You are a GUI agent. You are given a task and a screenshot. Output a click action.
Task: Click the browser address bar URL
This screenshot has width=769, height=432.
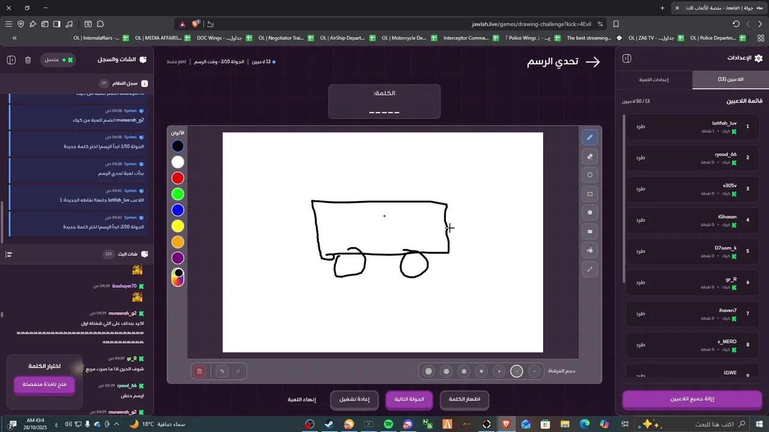(531, 24)
